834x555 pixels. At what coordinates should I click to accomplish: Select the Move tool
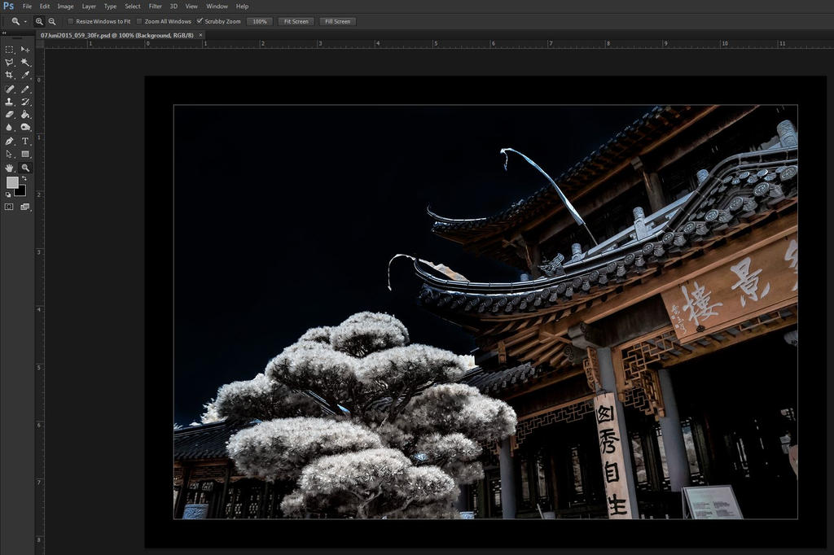(x=24, y=50)
